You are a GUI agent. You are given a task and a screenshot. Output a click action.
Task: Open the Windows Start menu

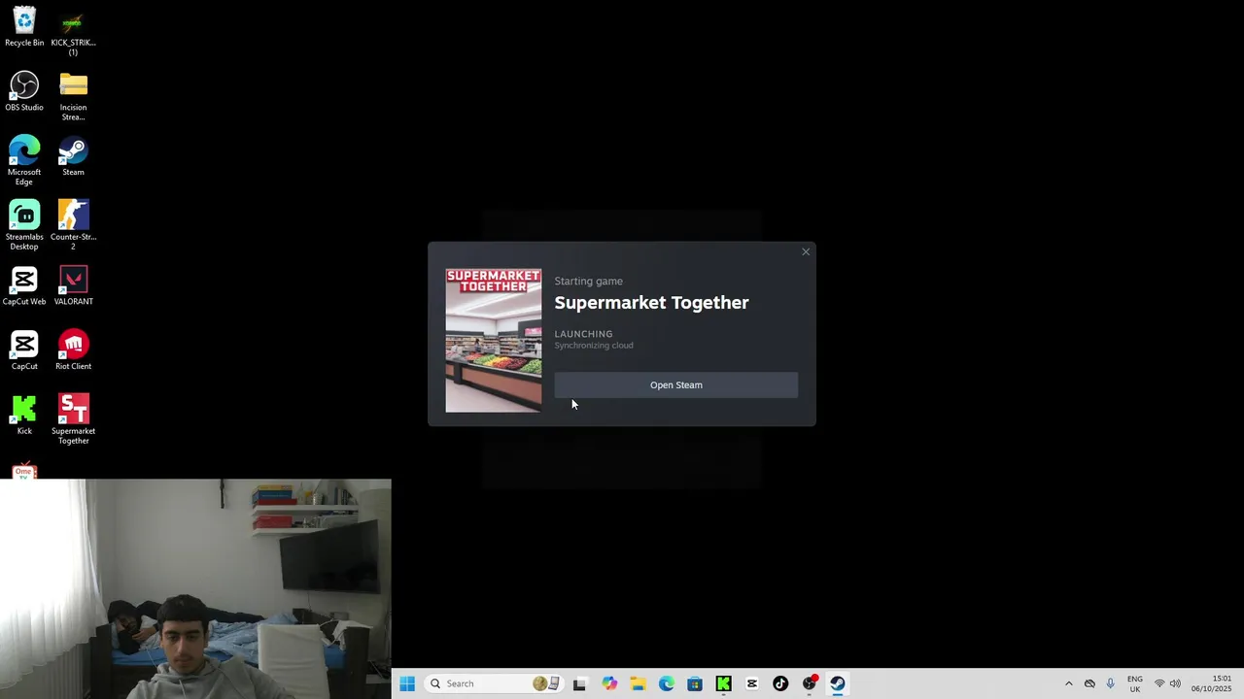(x=407, y=683)
